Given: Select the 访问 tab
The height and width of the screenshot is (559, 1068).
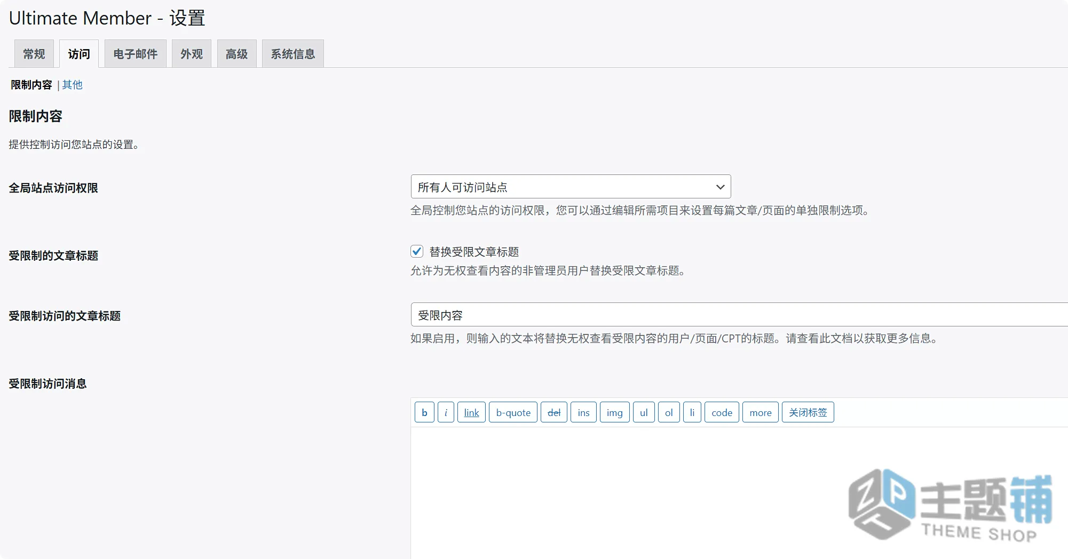Looking at the screenshot, I should [x=79, y=54].
